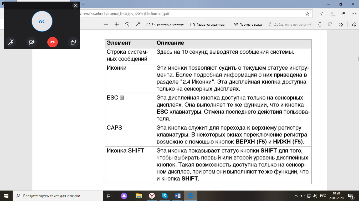Open the clock showing 10:28
The width and height of the screenshot is (359, 201).
pos(336,196)
